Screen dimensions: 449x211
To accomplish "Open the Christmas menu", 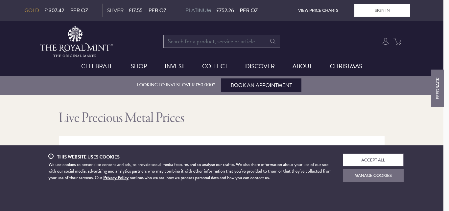I will click(346, 66).
